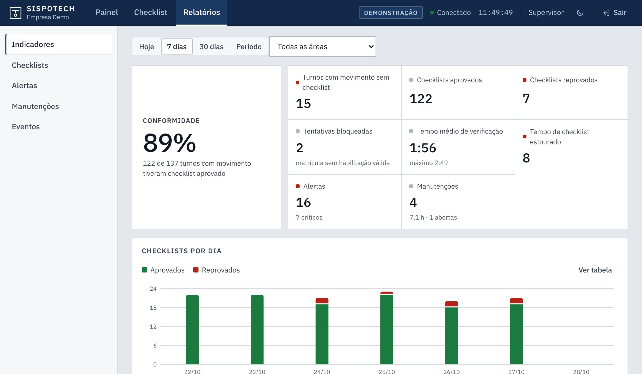Click the Sair logout button
Viewport: 642px width, 374px height.
coord(615,13)
